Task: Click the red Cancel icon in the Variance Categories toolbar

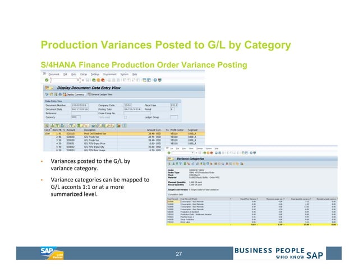Action: point(212,153)
